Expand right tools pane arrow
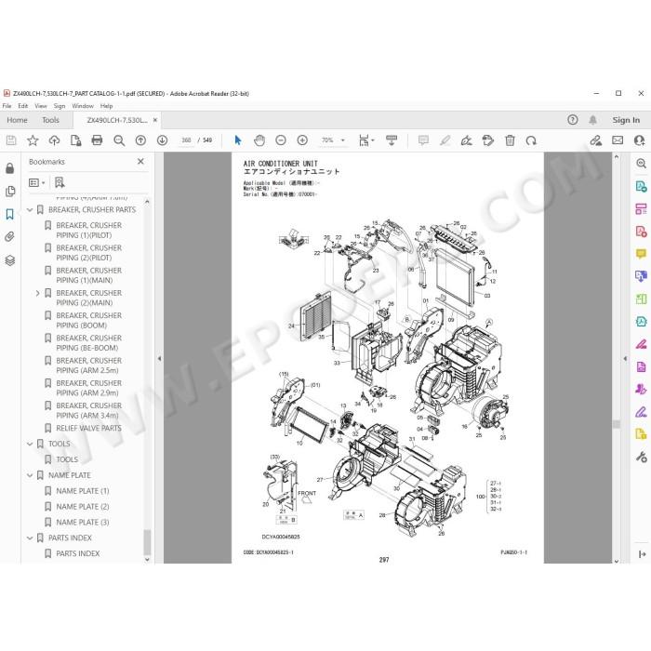 pyautogui.click(x=625, y=358)
